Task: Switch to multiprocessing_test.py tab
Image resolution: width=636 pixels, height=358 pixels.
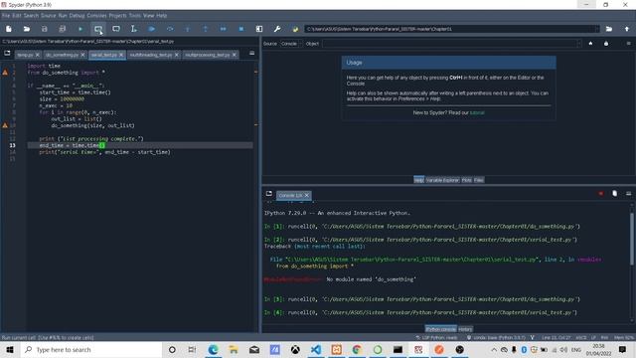Action: tap(208, 55)
